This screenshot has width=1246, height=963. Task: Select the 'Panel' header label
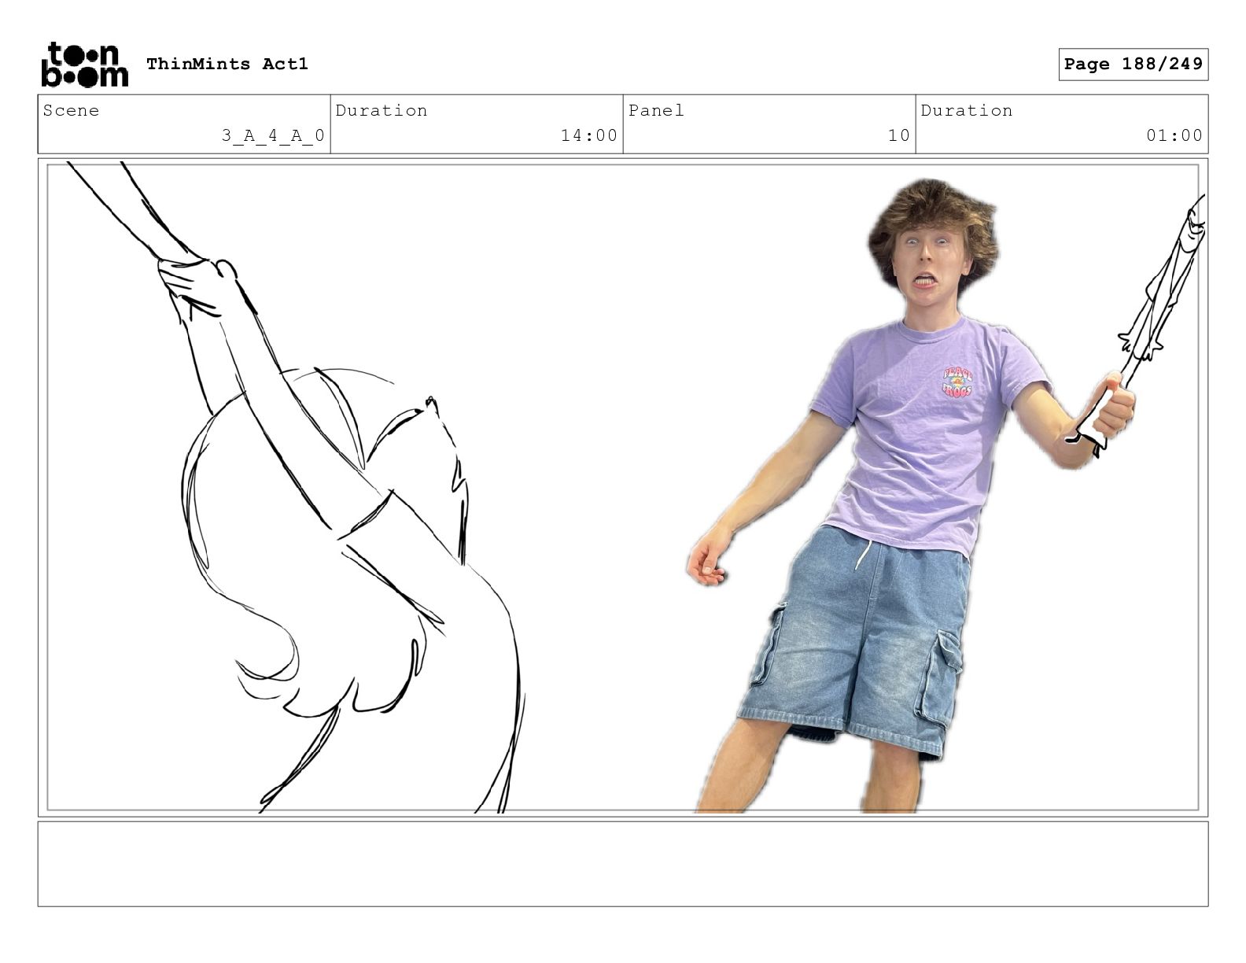coord(656,110)
